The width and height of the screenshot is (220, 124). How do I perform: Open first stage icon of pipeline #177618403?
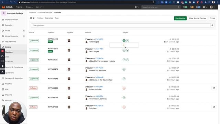click(124, 41)
